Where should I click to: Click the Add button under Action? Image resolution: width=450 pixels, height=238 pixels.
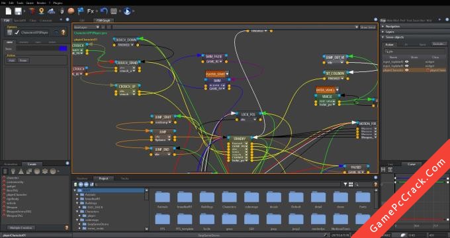point(11,61)
